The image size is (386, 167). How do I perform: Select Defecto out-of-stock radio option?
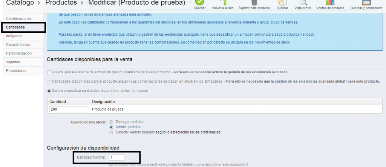pyautogui.click(x=111, y=132)
